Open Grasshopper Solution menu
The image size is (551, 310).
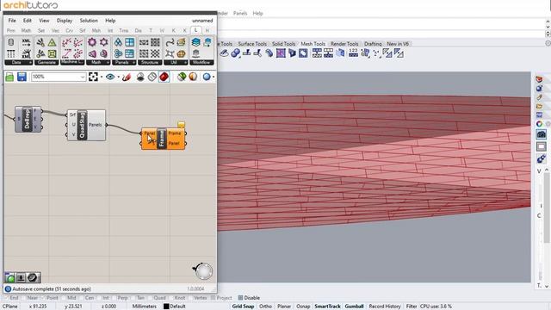(89, 21)
